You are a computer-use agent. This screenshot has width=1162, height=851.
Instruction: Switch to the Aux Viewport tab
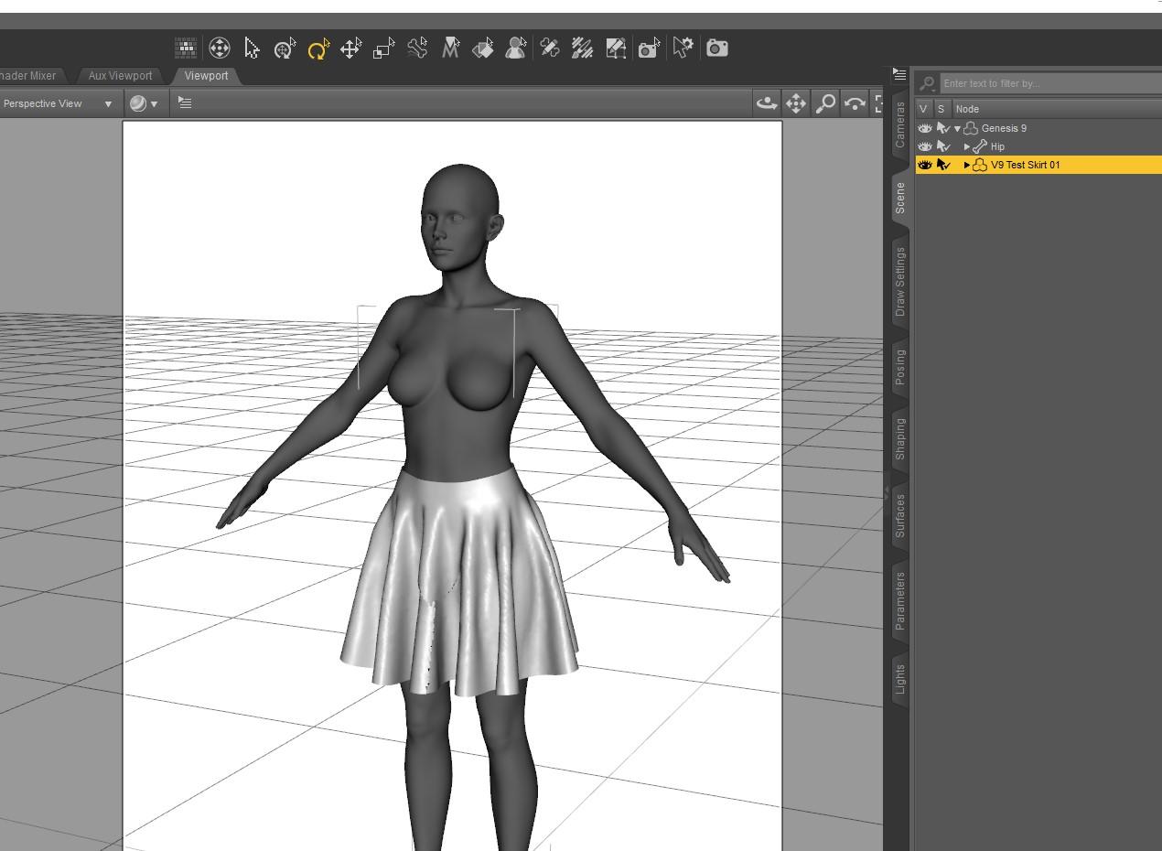120,76
